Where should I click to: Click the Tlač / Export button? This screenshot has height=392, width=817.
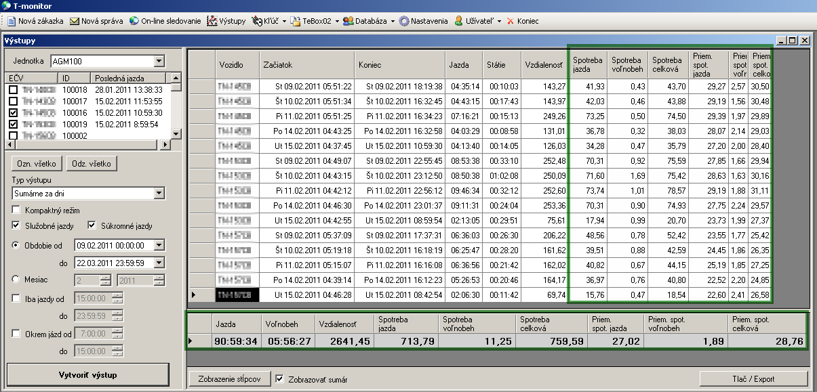754,379
